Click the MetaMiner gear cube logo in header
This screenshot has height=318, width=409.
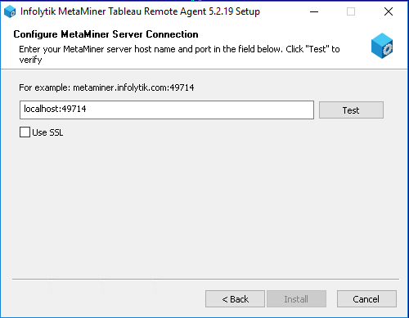click(382, 46)
